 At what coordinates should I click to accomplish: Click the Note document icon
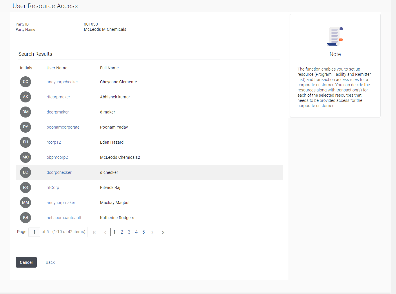tap(335, 37)
